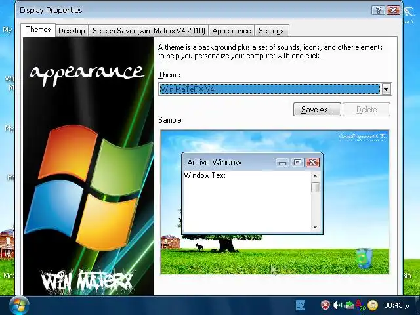Switch to the Themes tab

(38, 30)
